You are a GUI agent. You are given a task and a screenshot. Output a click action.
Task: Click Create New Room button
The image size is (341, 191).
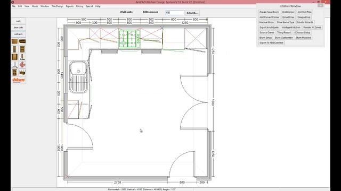point(269,12)
